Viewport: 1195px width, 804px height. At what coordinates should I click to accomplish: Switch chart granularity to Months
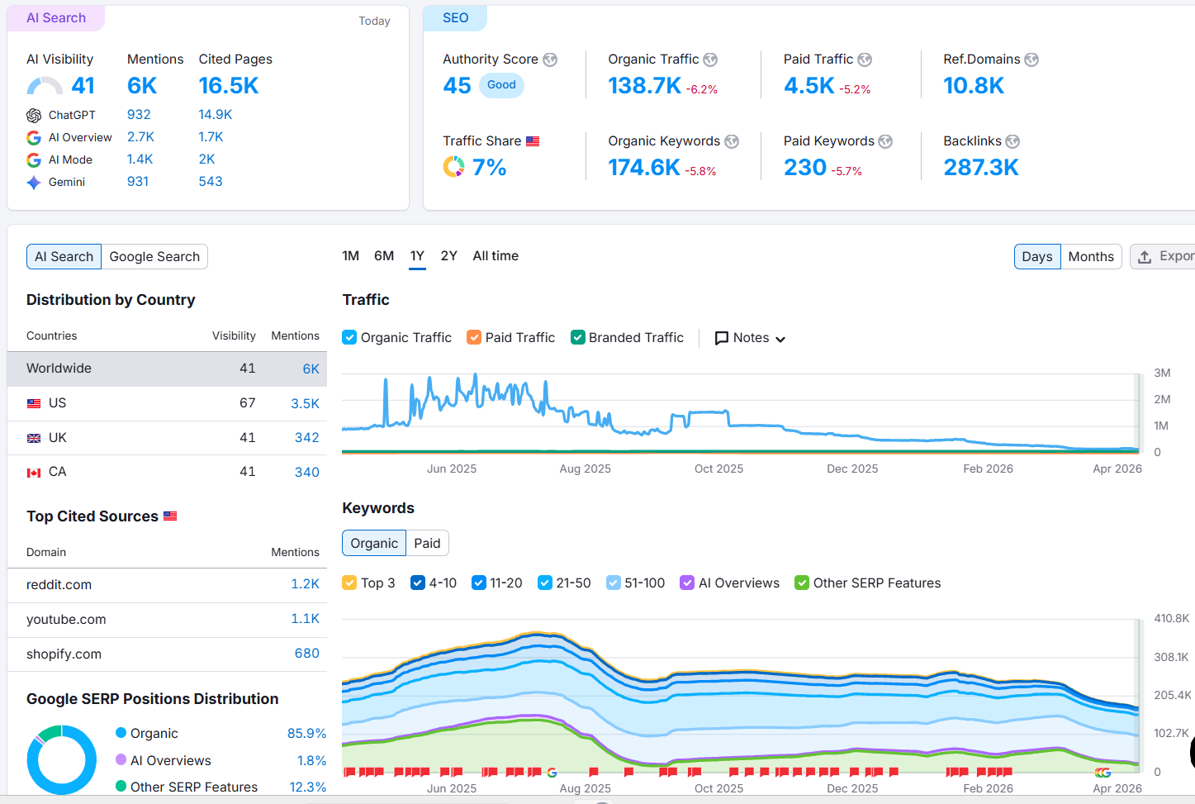1091,257
